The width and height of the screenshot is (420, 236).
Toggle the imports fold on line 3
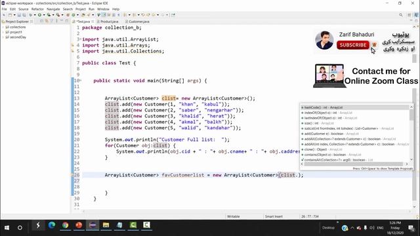[x=81, y=39]
